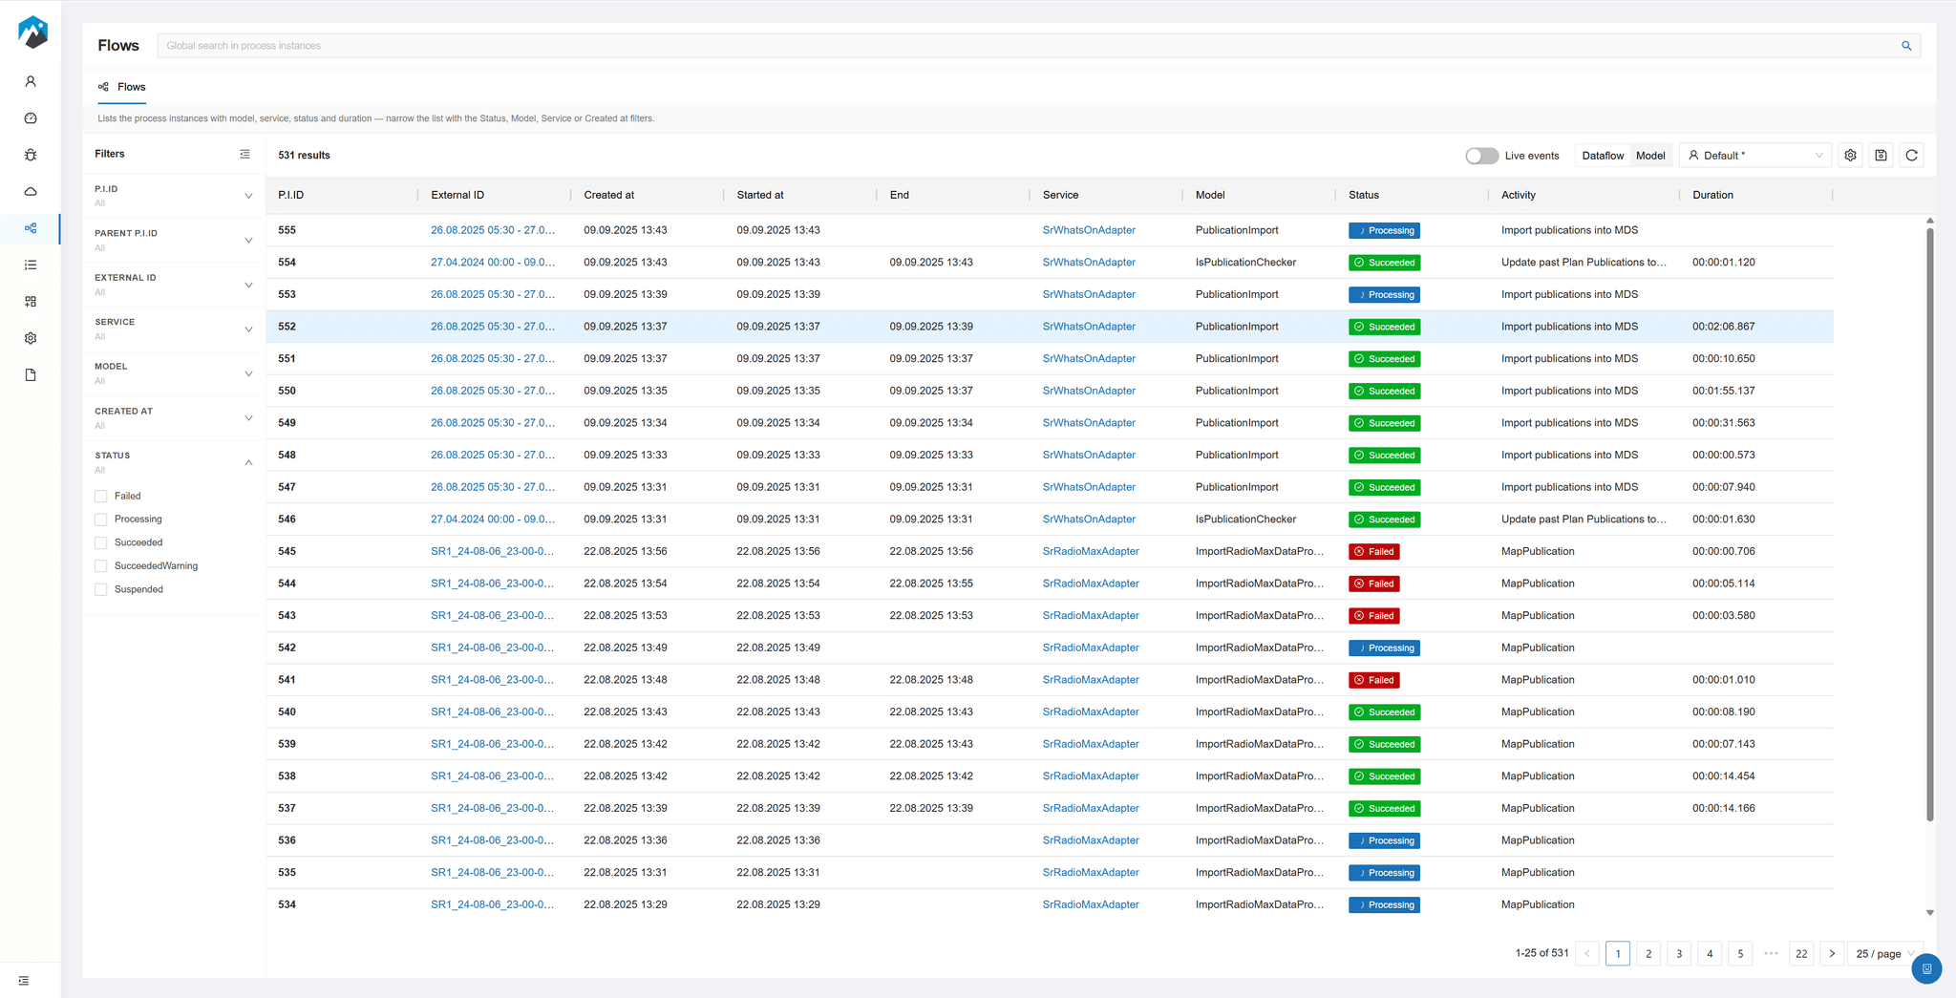
Task: Open External ID link of row 546
Action: tap(493, 520)
